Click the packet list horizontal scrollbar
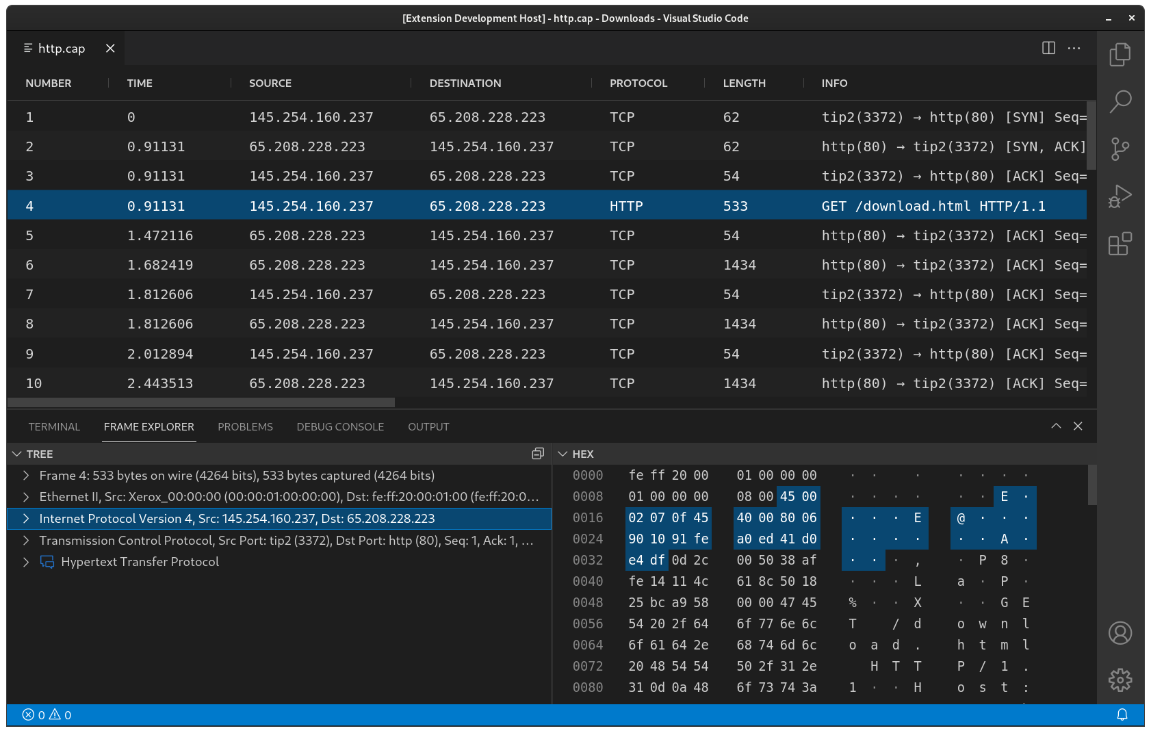This screenshot has width=1151, height=733. pos(201,402)
